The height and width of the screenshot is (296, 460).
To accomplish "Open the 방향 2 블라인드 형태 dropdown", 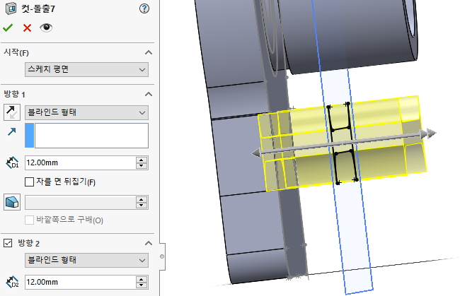I will pos(86,260).
